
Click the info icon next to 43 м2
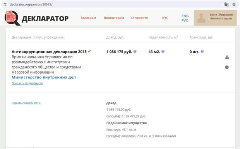point(163,51)
